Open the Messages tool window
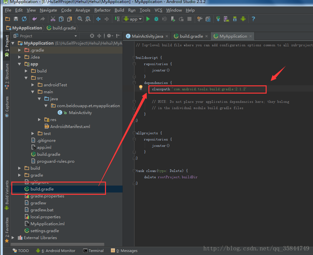Screen dimensions: 313x255 (124, 251)
